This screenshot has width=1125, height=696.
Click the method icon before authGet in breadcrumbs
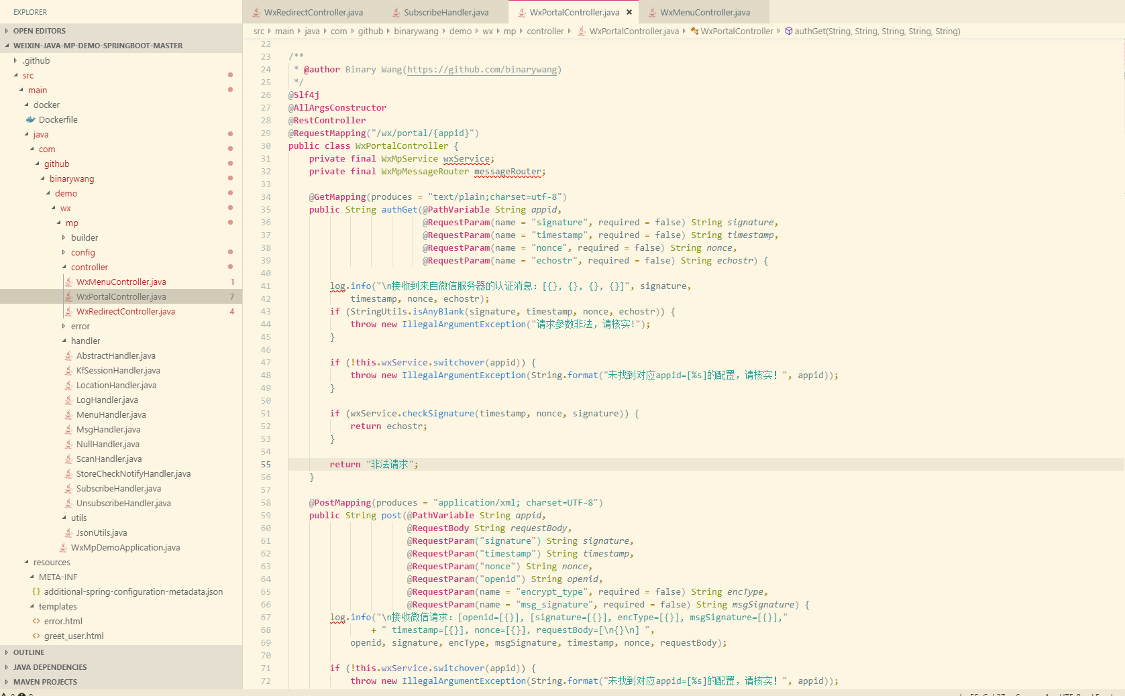(x=789, y=31)
